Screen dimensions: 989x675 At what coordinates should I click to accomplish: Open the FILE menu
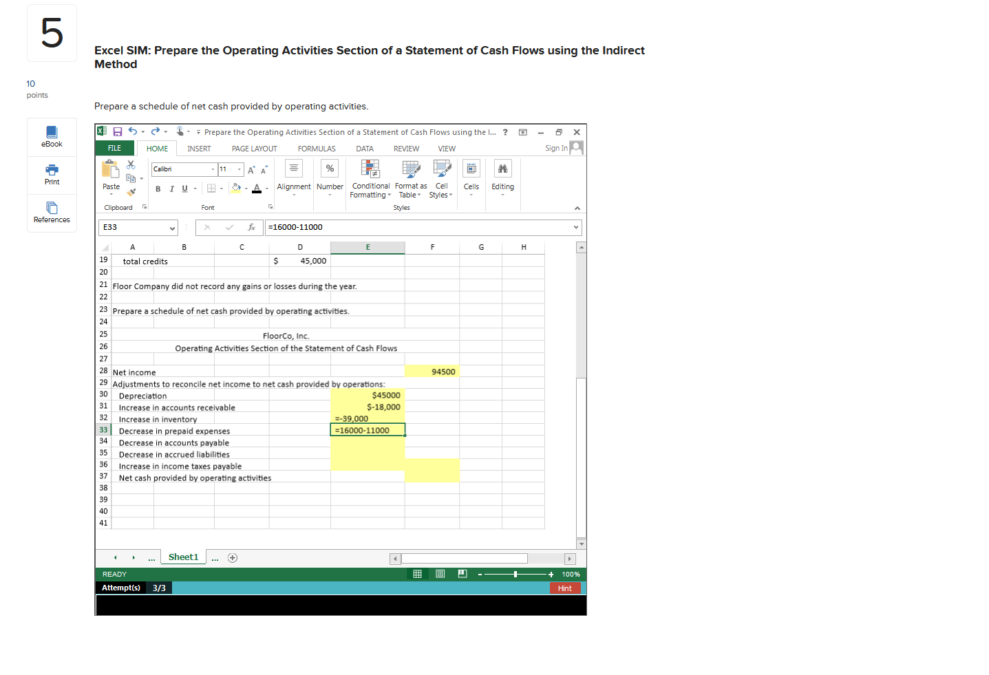click(114, 148)
